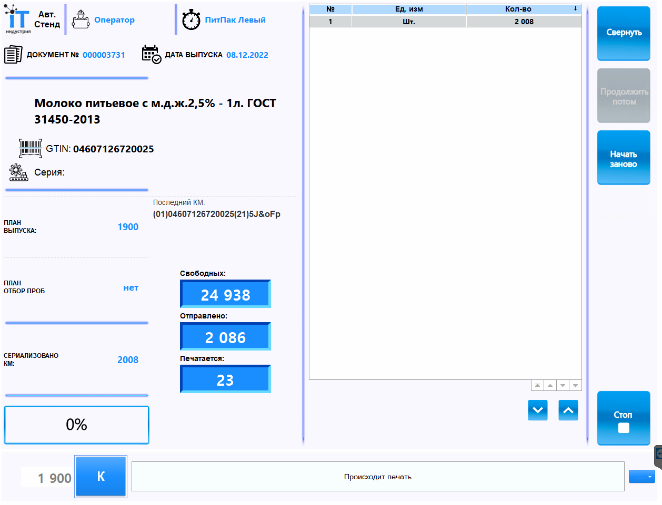Click the Стоп button
662x505 pixels.
click(624, 418)
